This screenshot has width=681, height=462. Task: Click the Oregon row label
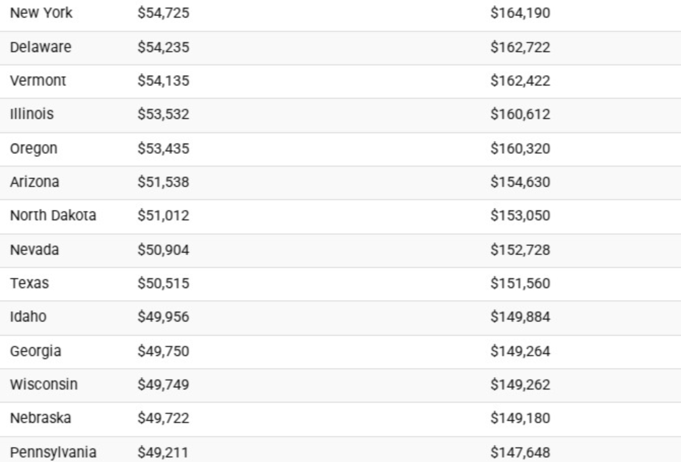tap(33, 148)
